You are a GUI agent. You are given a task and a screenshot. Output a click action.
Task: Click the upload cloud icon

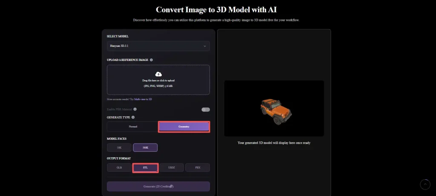coord(158,74)
